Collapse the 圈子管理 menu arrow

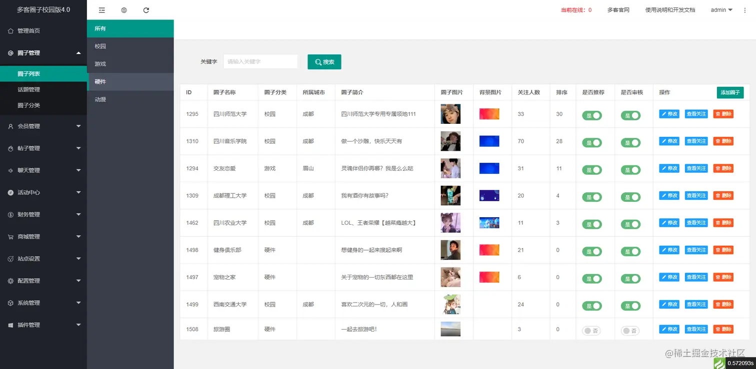coord(78,53)
